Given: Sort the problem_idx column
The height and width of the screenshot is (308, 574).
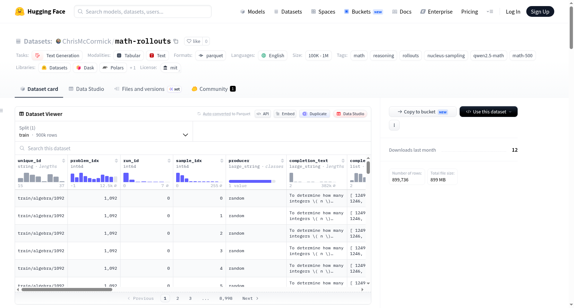Looking at the screenshot, I should click(116, 161).
